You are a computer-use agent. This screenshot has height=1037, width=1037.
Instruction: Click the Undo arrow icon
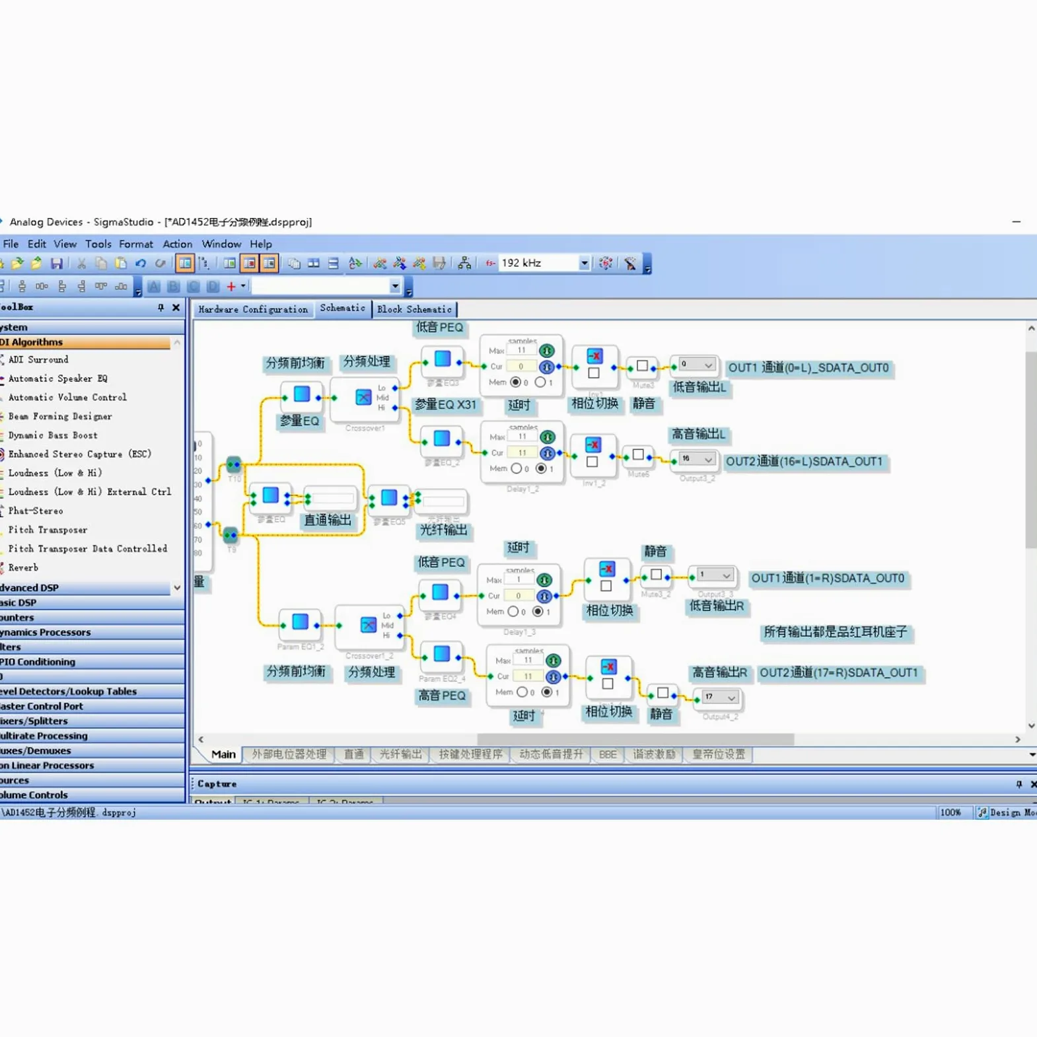[140, 264]
